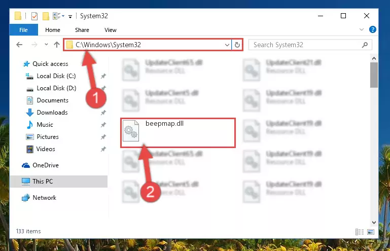The width and height of the screenshot is (390, 251).
Task: Select the beepmap.dll file icon
Action: coord(131,131)
